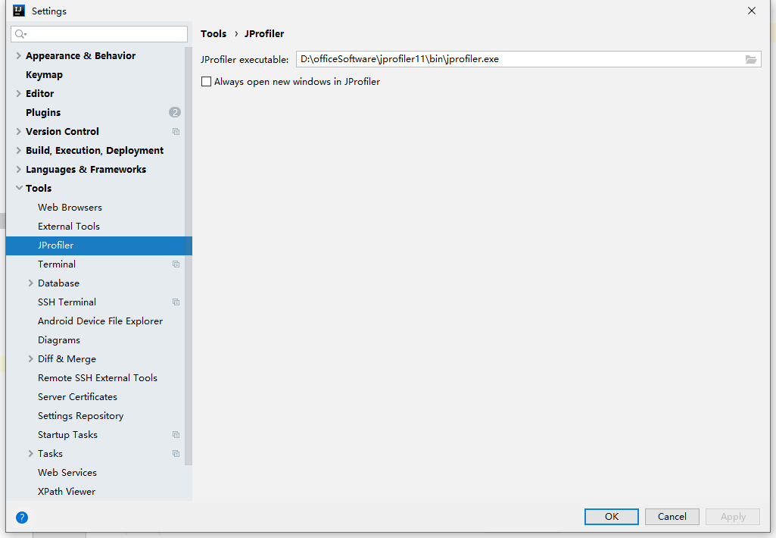Select Web Services

coord(67,473)
